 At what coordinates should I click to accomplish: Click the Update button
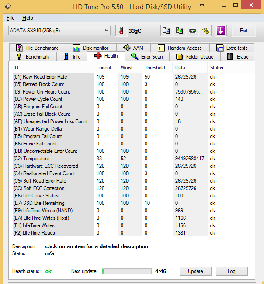click(x=195, y=271)
